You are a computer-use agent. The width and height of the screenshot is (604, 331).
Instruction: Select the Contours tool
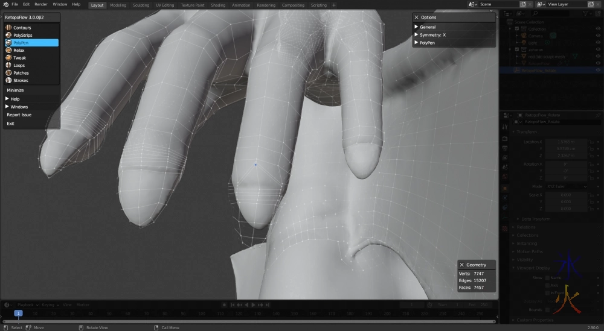tap(22, 28)
